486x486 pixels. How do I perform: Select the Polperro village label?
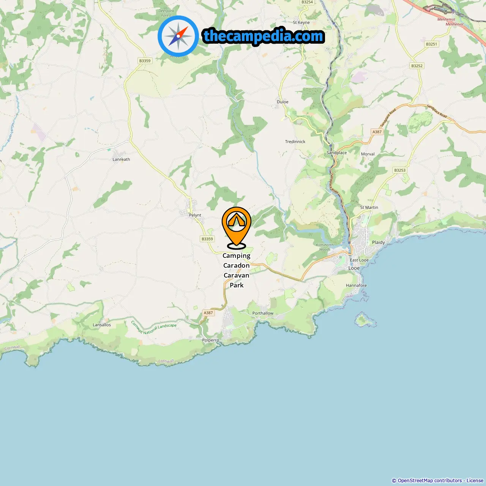point(210,340)
